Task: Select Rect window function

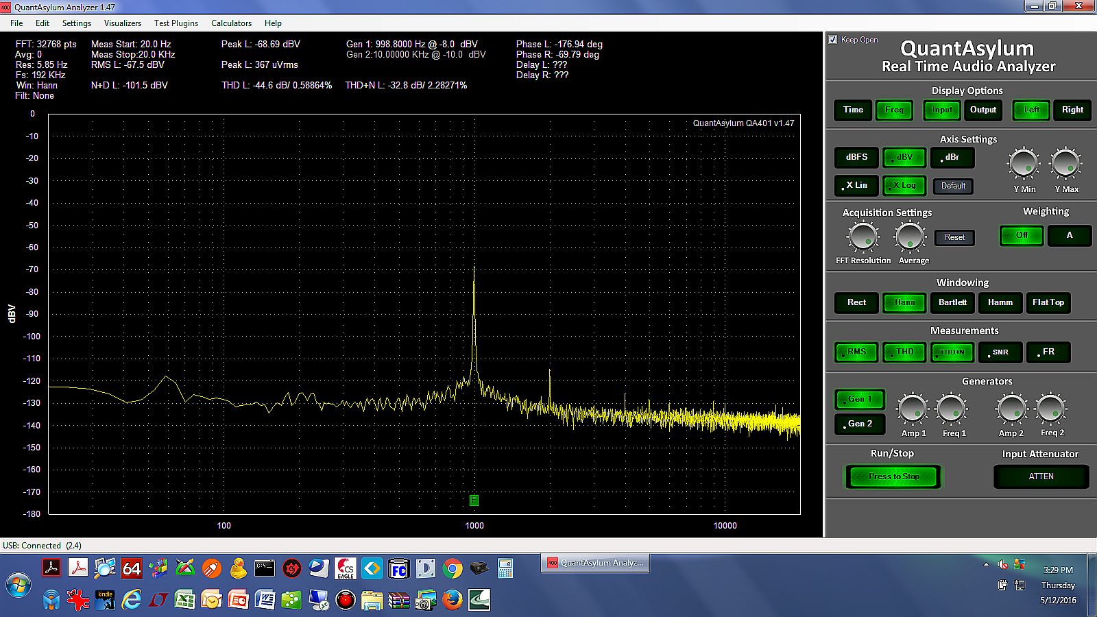Action: point(856,302)
